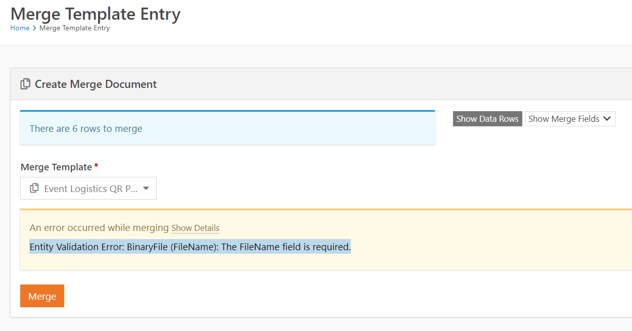The image size is (632, 331).
Task: Open the Merge Template picker caret
Action: click(146, 188)
